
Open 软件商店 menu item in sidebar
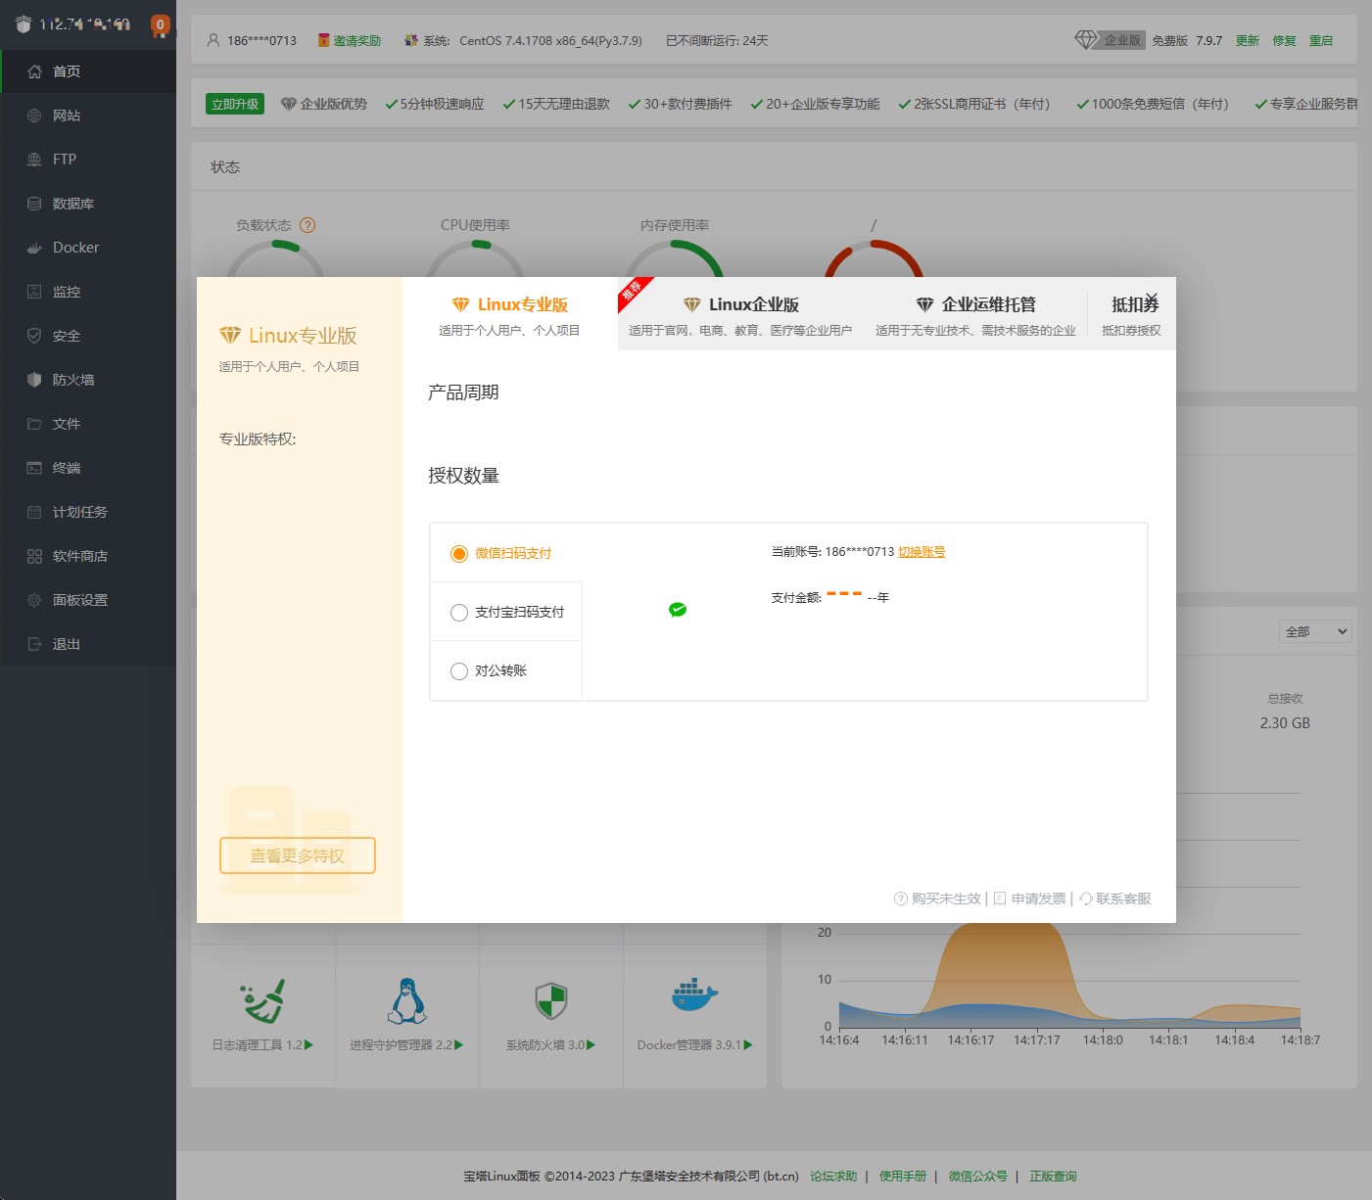(x=88, y=556)
